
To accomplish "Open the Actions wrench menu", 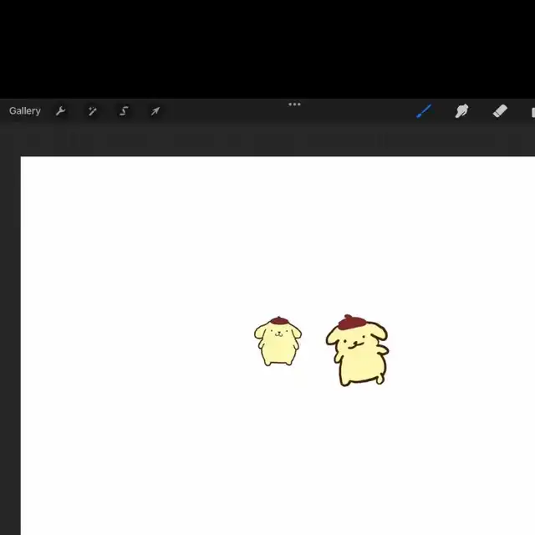I will [x=60, y=110].
